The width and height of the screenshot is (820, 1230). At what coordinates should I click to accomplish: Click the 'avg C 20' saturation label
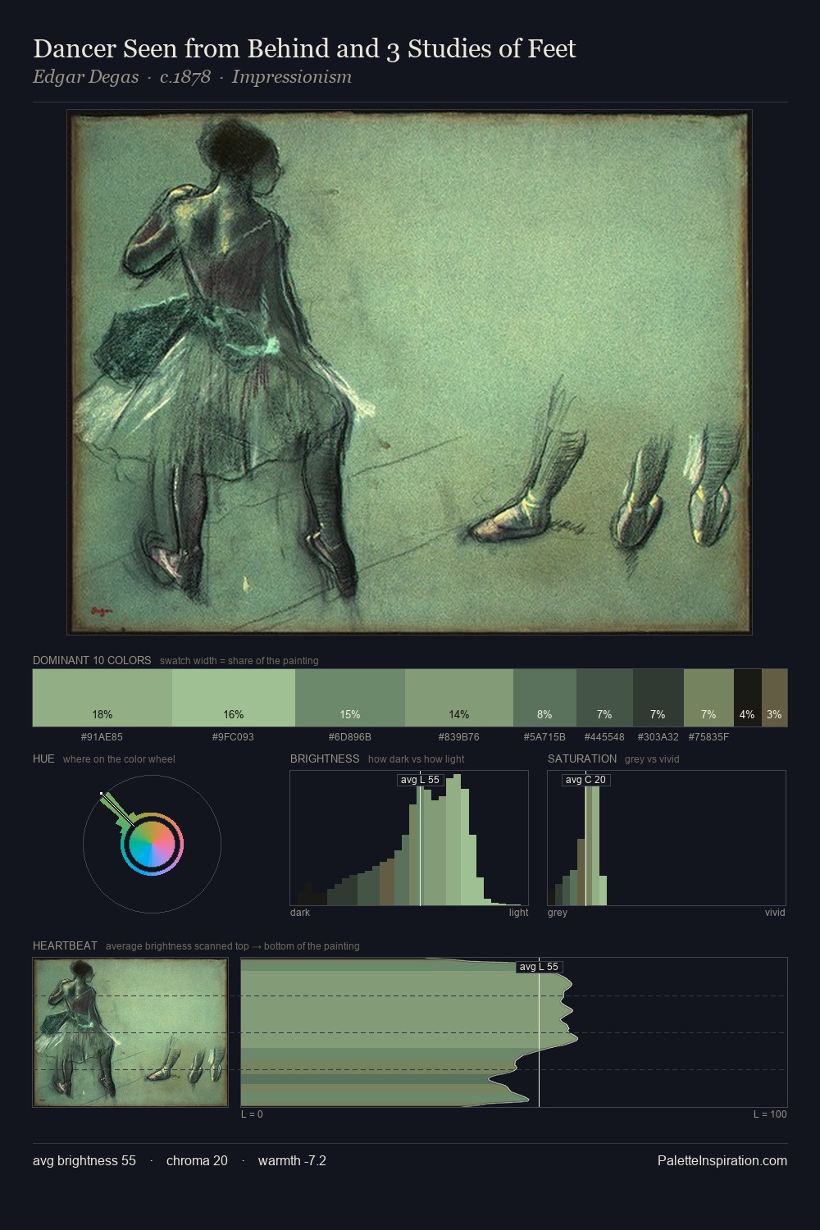tap(585, 780)
